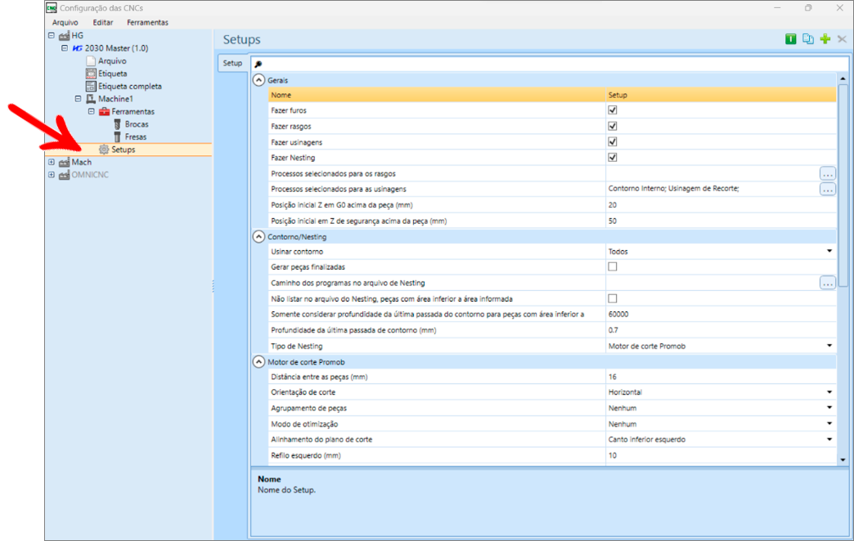This screenshot has width=854, height=541.
Task: Click the red Ferramentas toolbox icon
Action: tap(105, 112)
